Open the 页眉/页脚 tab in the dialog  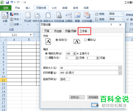[x=70, y=31]
